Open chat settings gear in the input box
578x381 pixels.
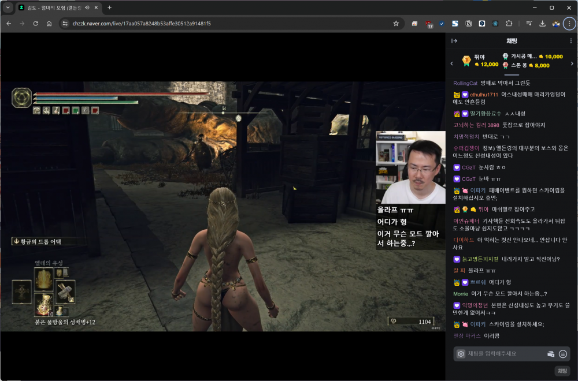coord(461,354)
